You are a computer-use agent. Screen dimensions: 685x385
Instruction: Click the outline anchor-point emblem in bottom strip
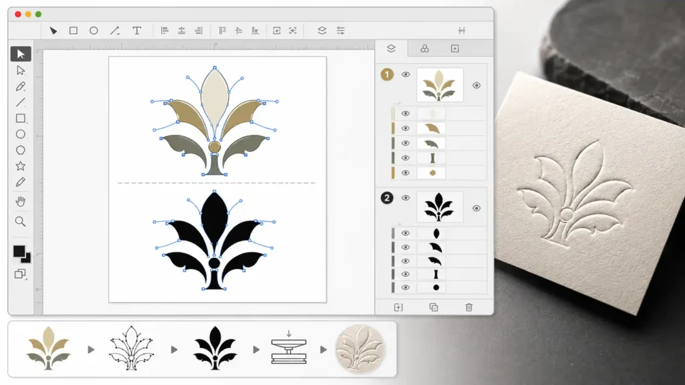click(131, 348)
